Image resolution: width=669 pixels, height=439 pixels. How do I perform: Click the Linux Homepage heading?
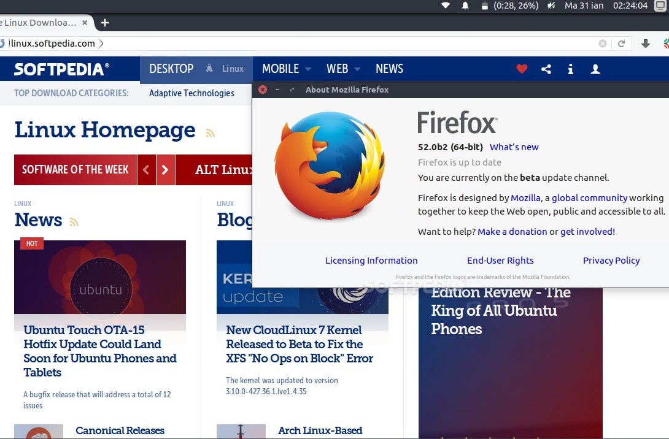tap(105, 130)
